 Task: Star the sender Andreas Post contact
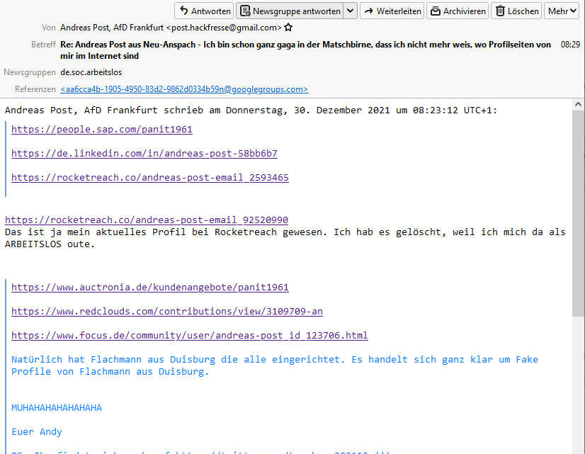(288, 27)
